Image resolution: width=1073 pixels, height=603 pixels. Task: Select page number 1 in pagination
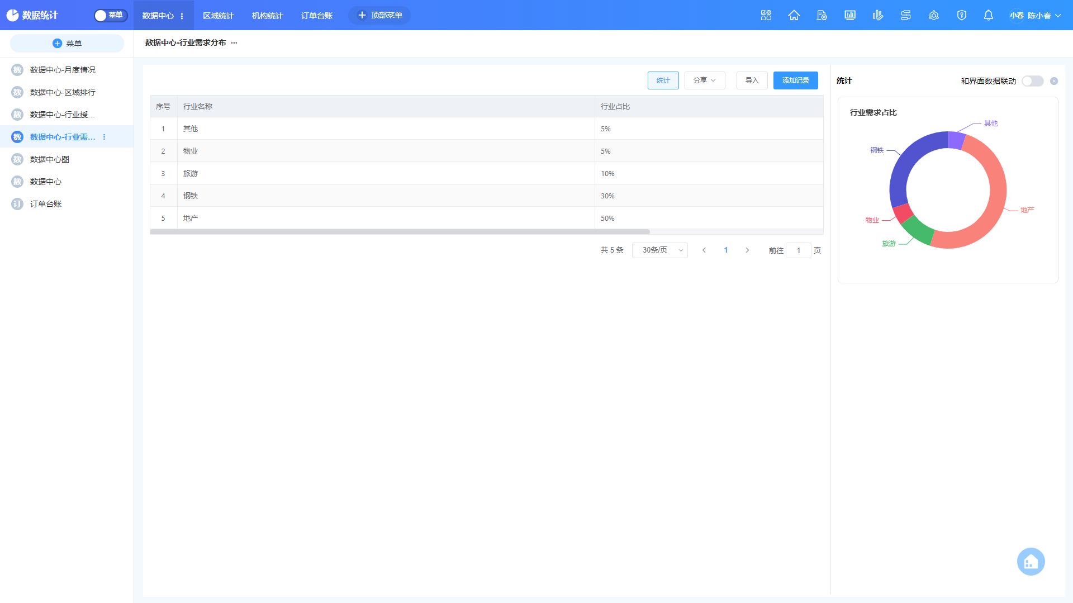pos(726,250)
